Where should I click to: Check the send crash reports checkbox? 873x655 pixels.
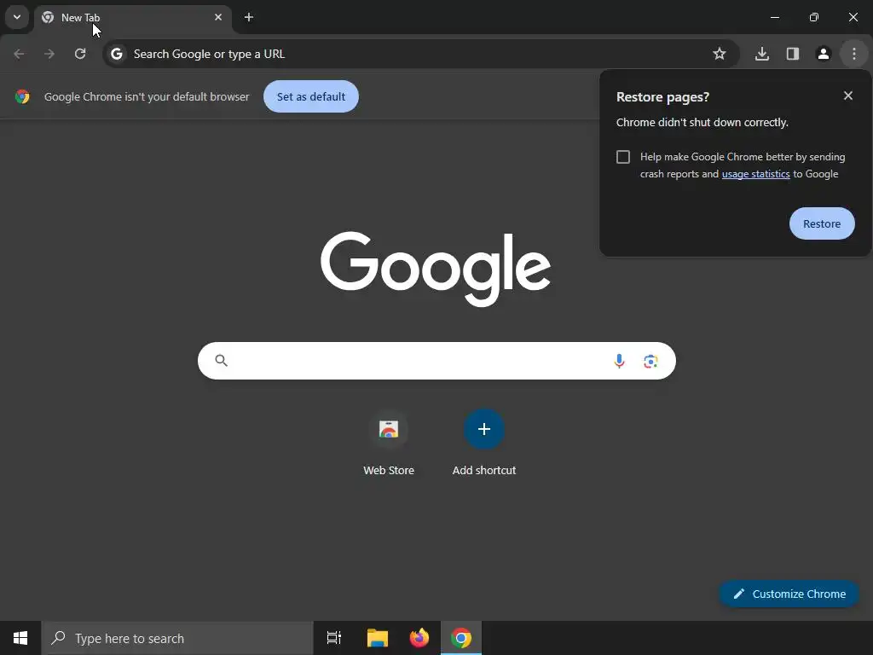click(x=623, y=157)
